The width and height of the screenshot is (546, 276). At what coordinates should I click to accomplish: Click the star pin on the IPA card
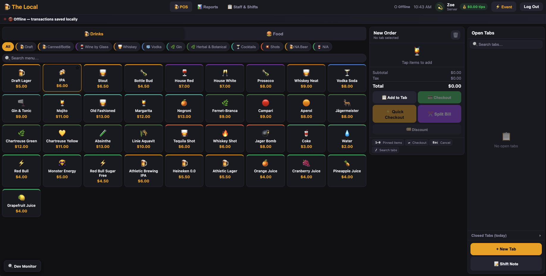click(78, 68)
